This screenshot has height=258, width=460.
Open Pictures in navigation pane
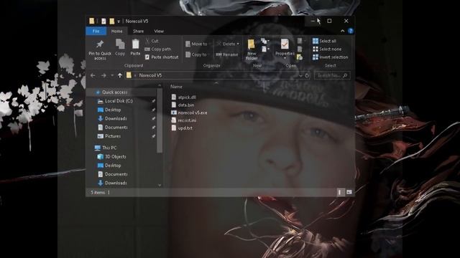[109, 136]
